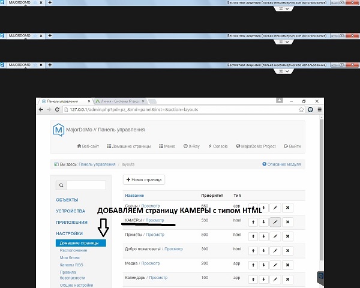Open Просмотр link for Календарь
The image size is (360, 288).
(158, 277)
